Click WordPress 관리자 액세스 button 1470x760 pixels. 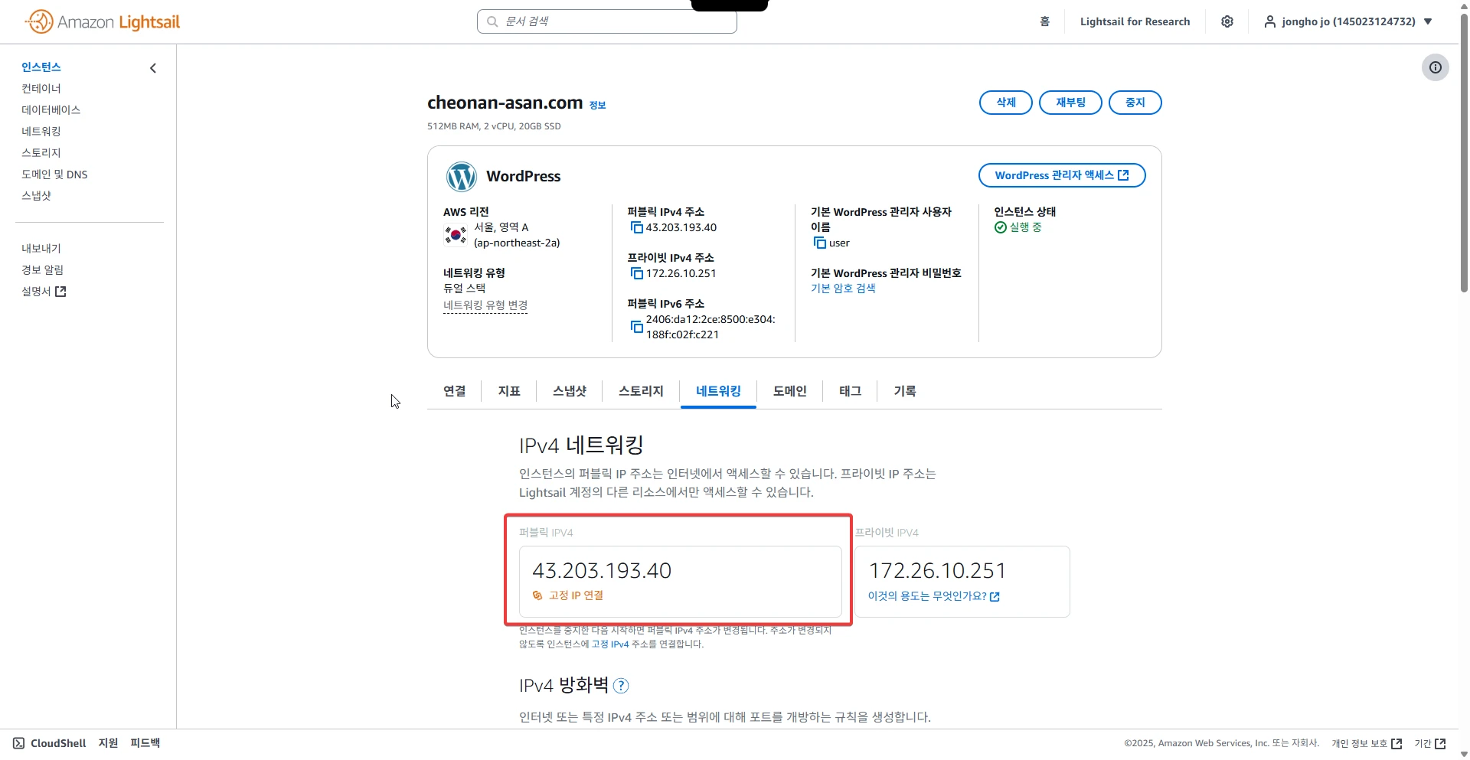pyautogui.click(x=1062, y=175)
